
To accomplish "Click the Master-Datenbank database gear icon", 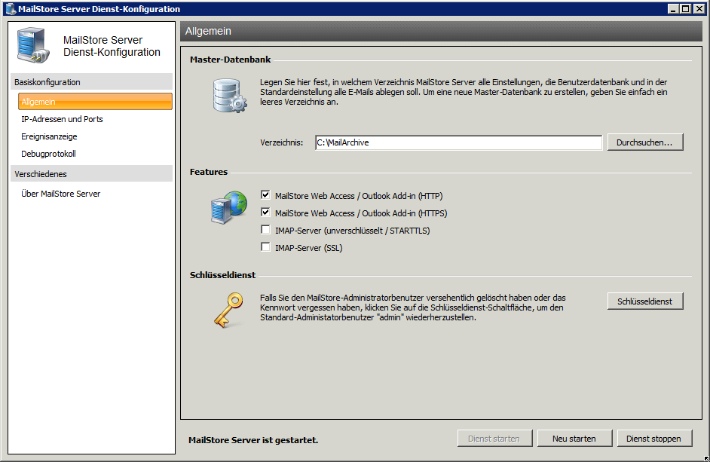I will (x=229, y=95).
